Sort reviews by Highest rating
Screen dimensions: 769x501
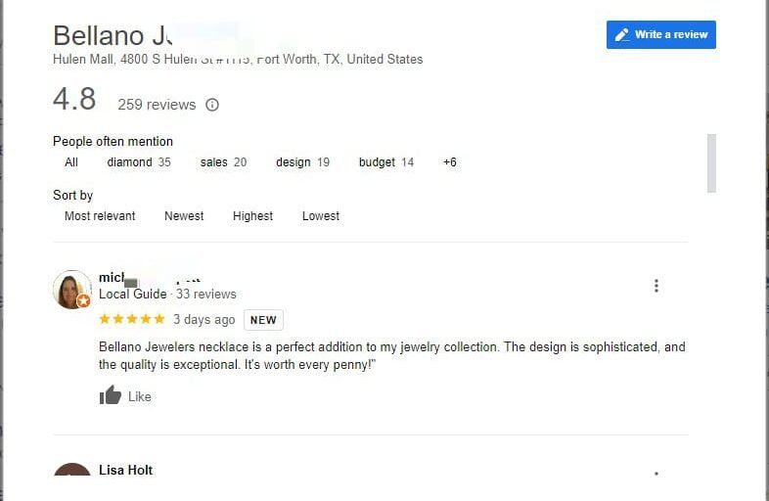252,216
